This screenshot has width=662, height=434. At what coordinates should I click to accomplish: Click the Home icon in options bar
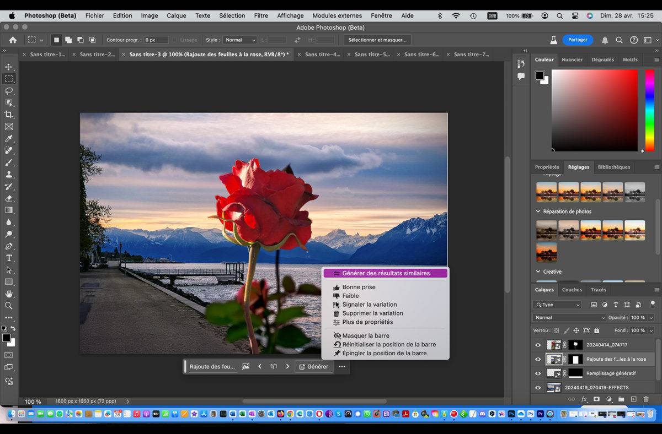tap(13, 40)
